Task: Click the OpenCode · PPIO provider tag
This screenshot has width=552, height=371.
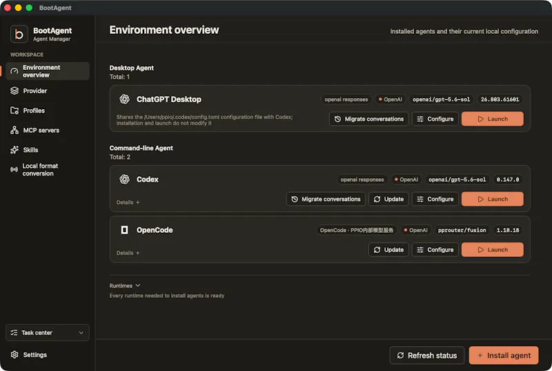Action: pos(357,230)
